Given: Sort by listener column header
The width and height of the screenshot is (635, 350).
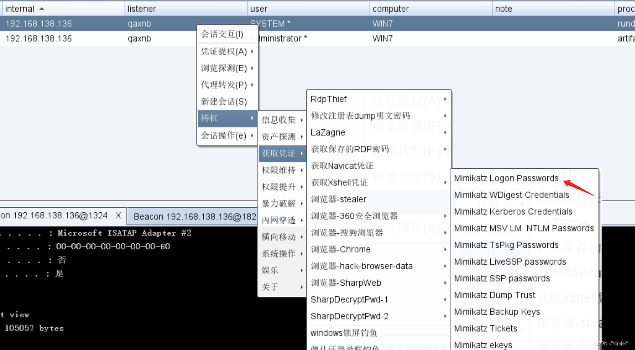Looking at the screenshot, I should click(x=186, y=9).
